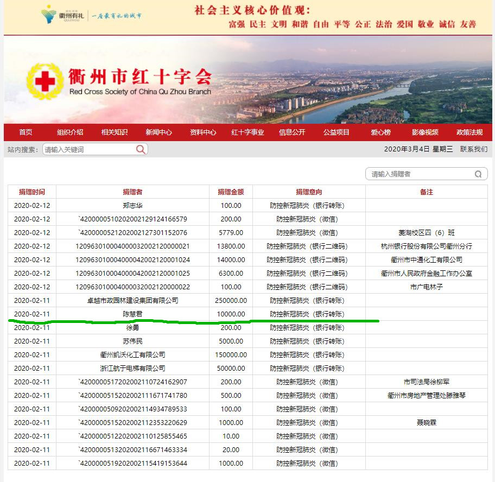
Task: Click the 捐赠金额 column header
Action: [231, 192]
